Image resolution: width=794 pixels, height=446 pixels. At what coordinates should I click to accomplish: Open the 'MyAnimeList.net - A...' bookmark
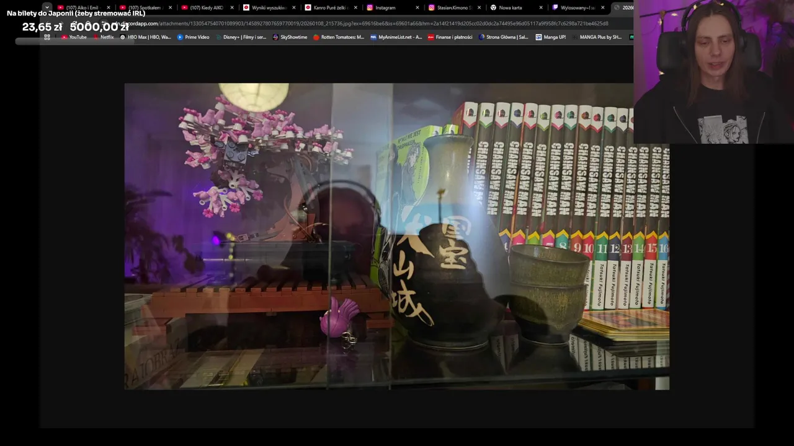396,37
